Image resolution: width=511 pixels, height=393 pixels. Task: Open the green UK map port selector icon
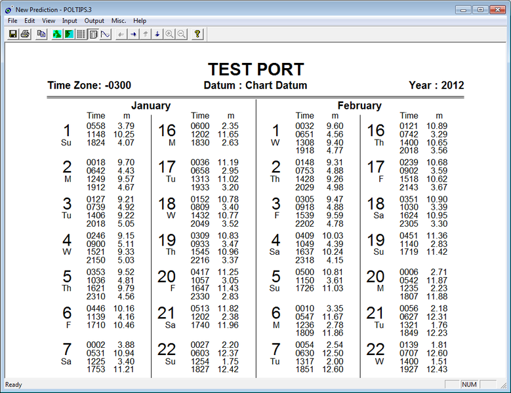[x=57, y=34]
